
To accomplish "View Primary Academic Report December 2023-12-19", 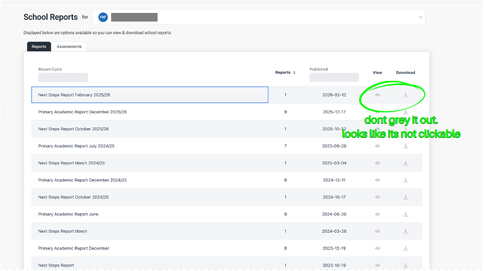I will click(378, 248).
